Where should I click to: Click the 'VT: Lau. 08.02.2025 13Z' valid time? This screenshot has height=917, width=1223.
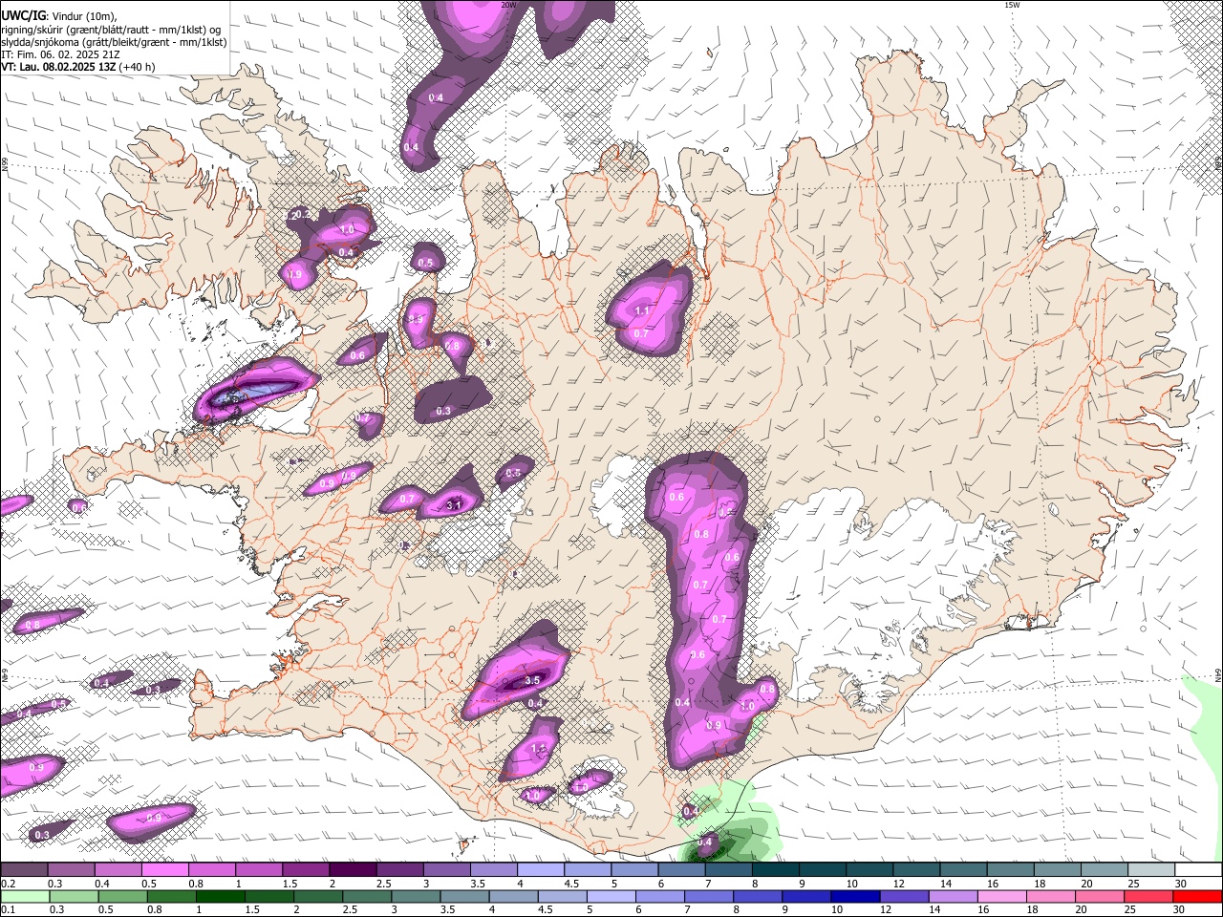[58, 67]
